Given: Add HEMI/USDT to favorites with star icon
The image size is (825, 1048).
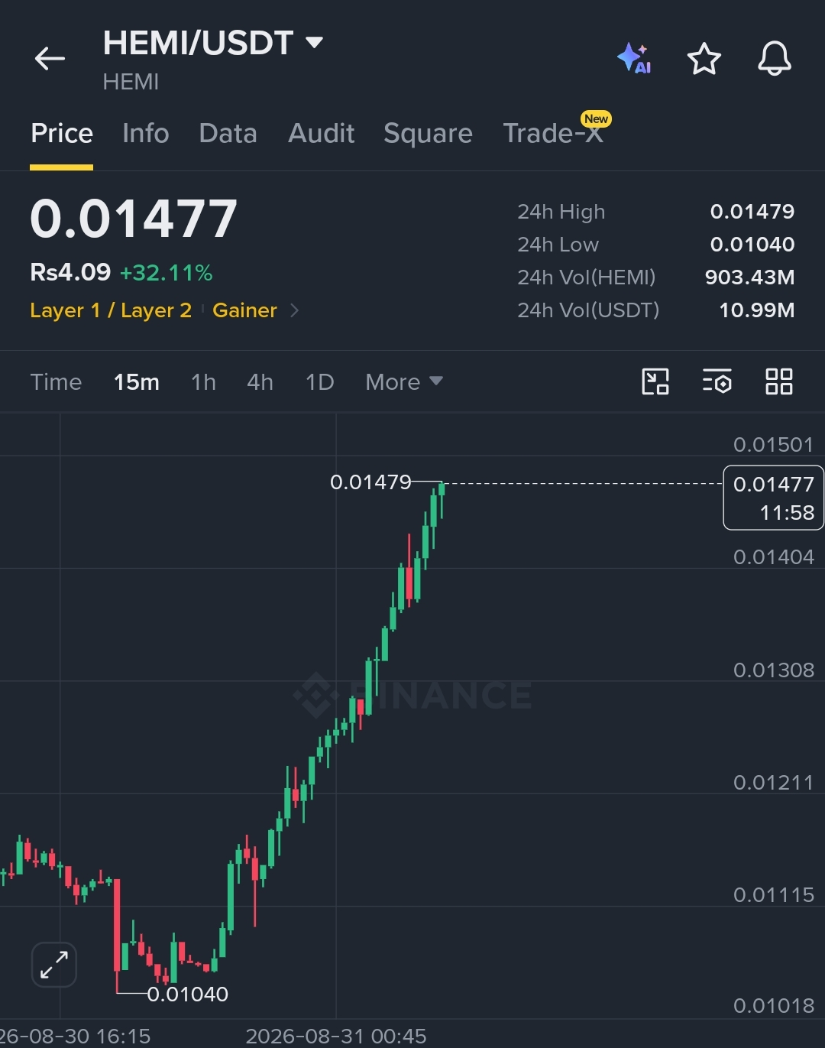Looking at the screenshot, I should 704,59.
